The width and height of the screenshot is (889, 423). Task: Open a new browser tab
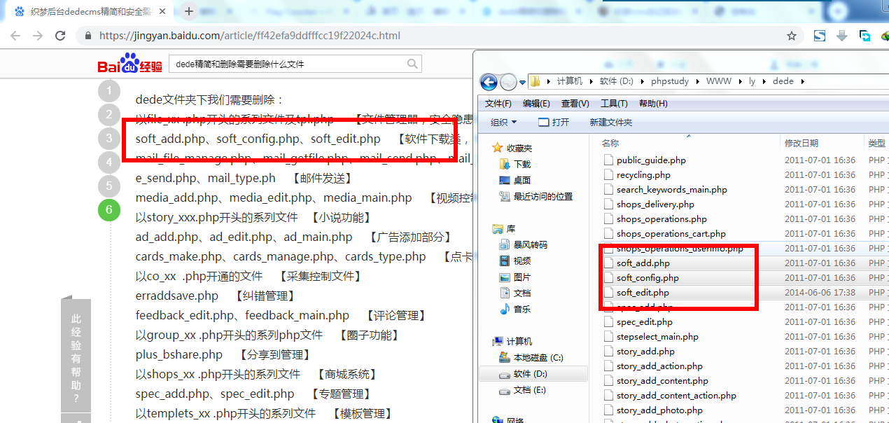[x=189, y=11]
